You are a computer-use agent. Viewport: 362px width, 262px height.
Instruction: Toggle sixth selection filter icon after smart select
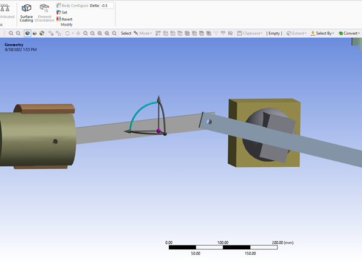point(202,33)
